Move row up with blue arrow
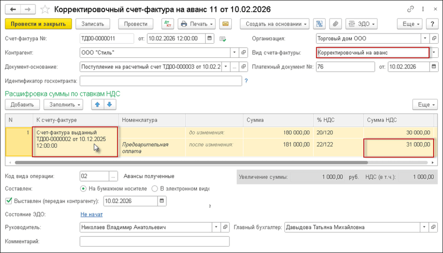443x253 pixels. [98, 104]
